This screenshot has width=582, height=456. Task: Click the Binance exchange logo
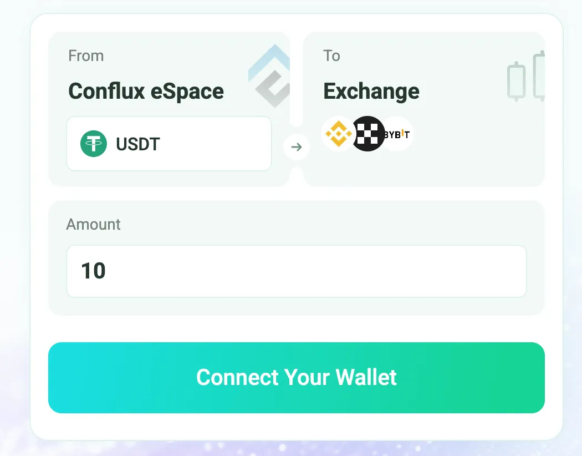tap(338, 134)
